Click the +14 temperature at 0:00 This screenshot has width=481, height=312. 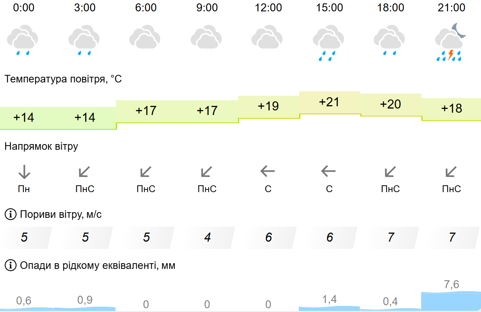24,118
